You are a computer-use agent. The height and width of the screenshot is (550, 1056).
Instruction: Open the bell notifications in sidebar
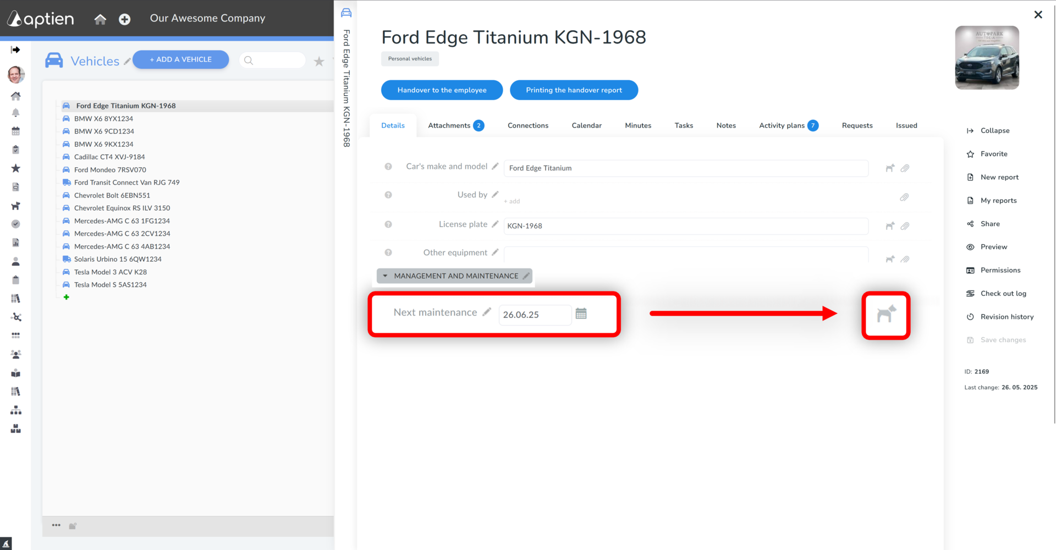click(x=16, y=113)
